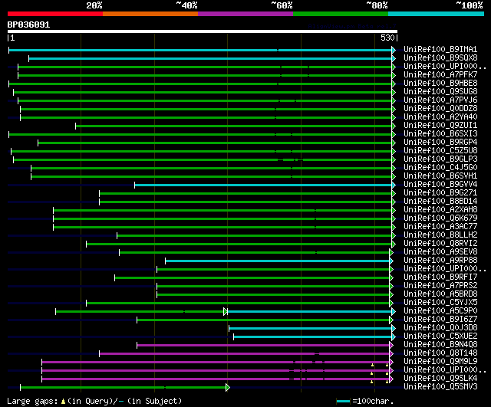Click the green ~80% legend segment
Viewport: 491px width, 407px height.
coord(341,14)
